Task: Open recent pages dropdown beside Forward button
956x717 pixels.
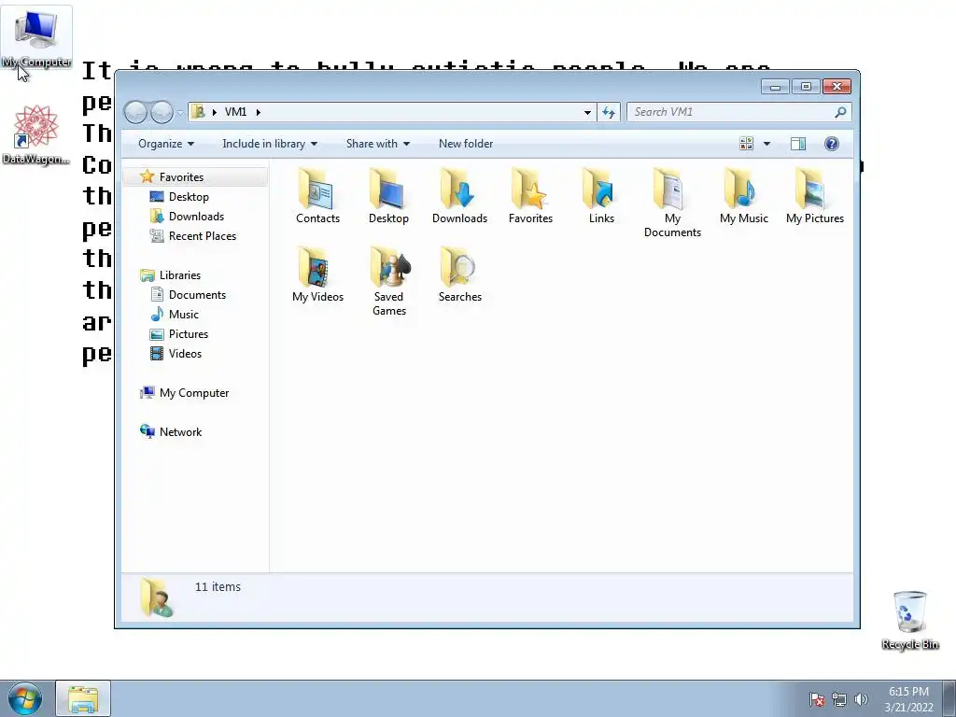Action: [x=180, y=113]
